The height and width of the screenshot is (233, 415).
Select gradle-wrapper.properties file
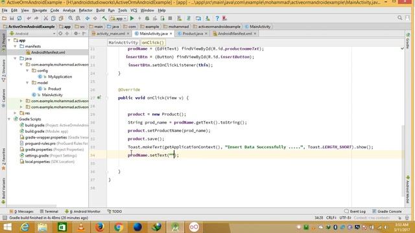46,137
